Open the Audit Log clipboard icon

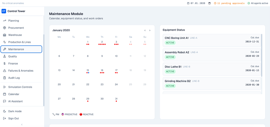click(5, 78)
